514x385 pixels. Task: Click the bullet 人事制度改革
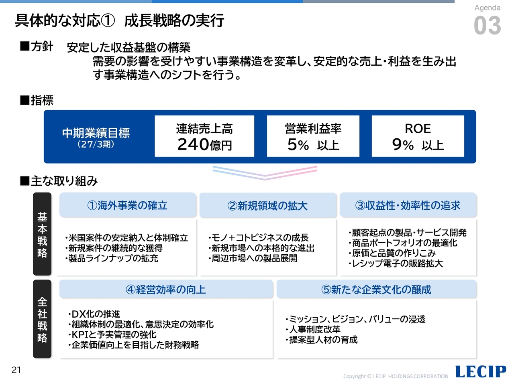313,329
